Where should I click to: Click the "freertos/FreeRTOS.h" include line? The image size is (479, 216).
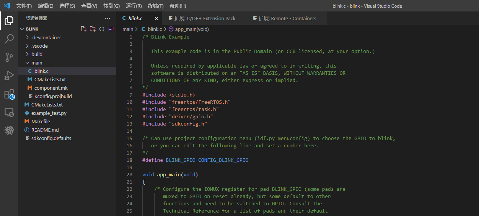click(186, 102)
